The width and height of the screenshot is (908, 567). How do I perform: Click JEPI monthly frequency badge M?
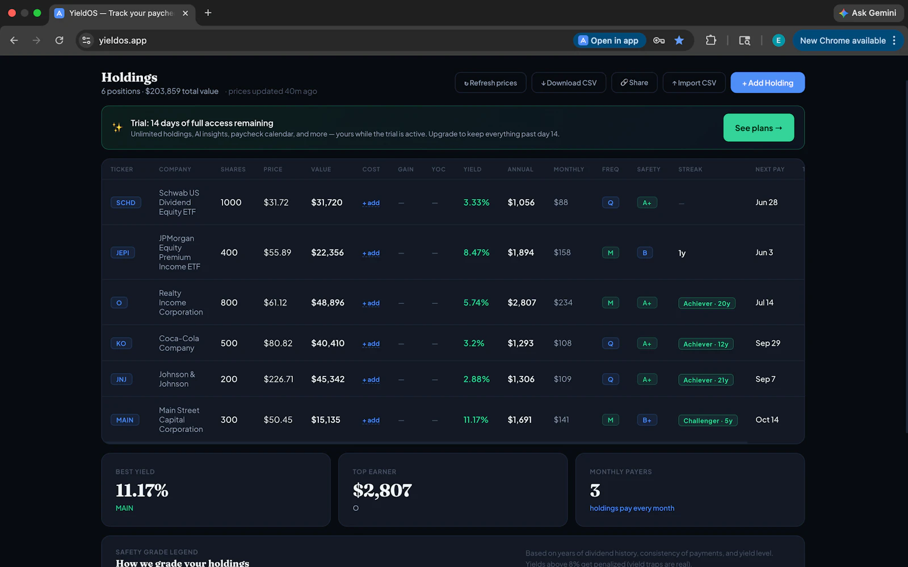pos(611,253)
